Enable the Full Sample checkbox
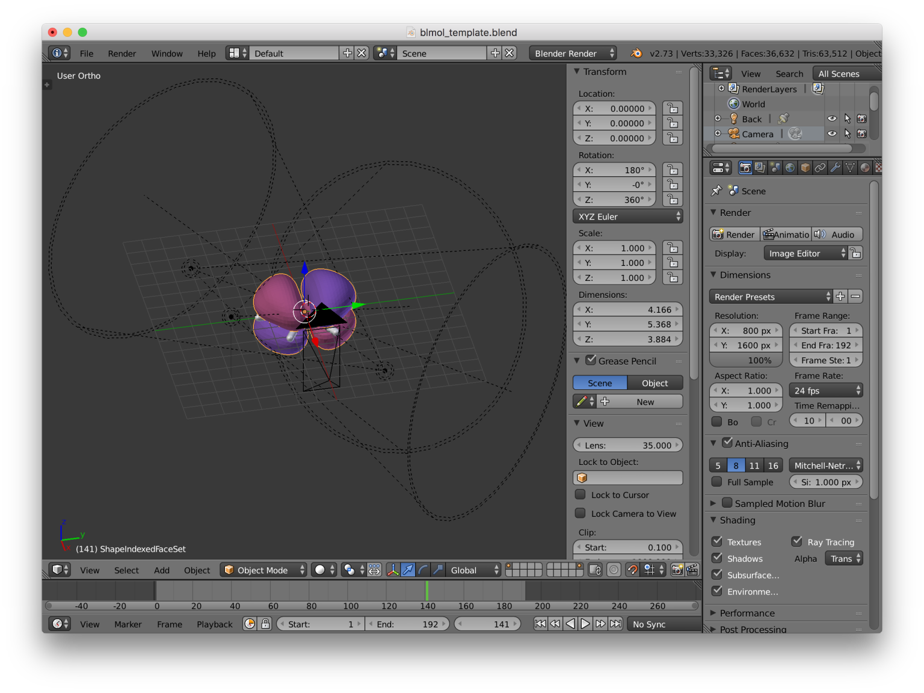This screenshot has height=693, width=924. coord(716,482)
